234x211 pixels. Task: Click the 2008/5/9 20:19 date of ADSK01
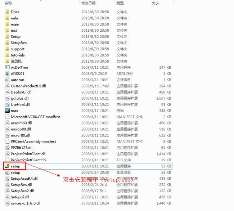[94, 73]
